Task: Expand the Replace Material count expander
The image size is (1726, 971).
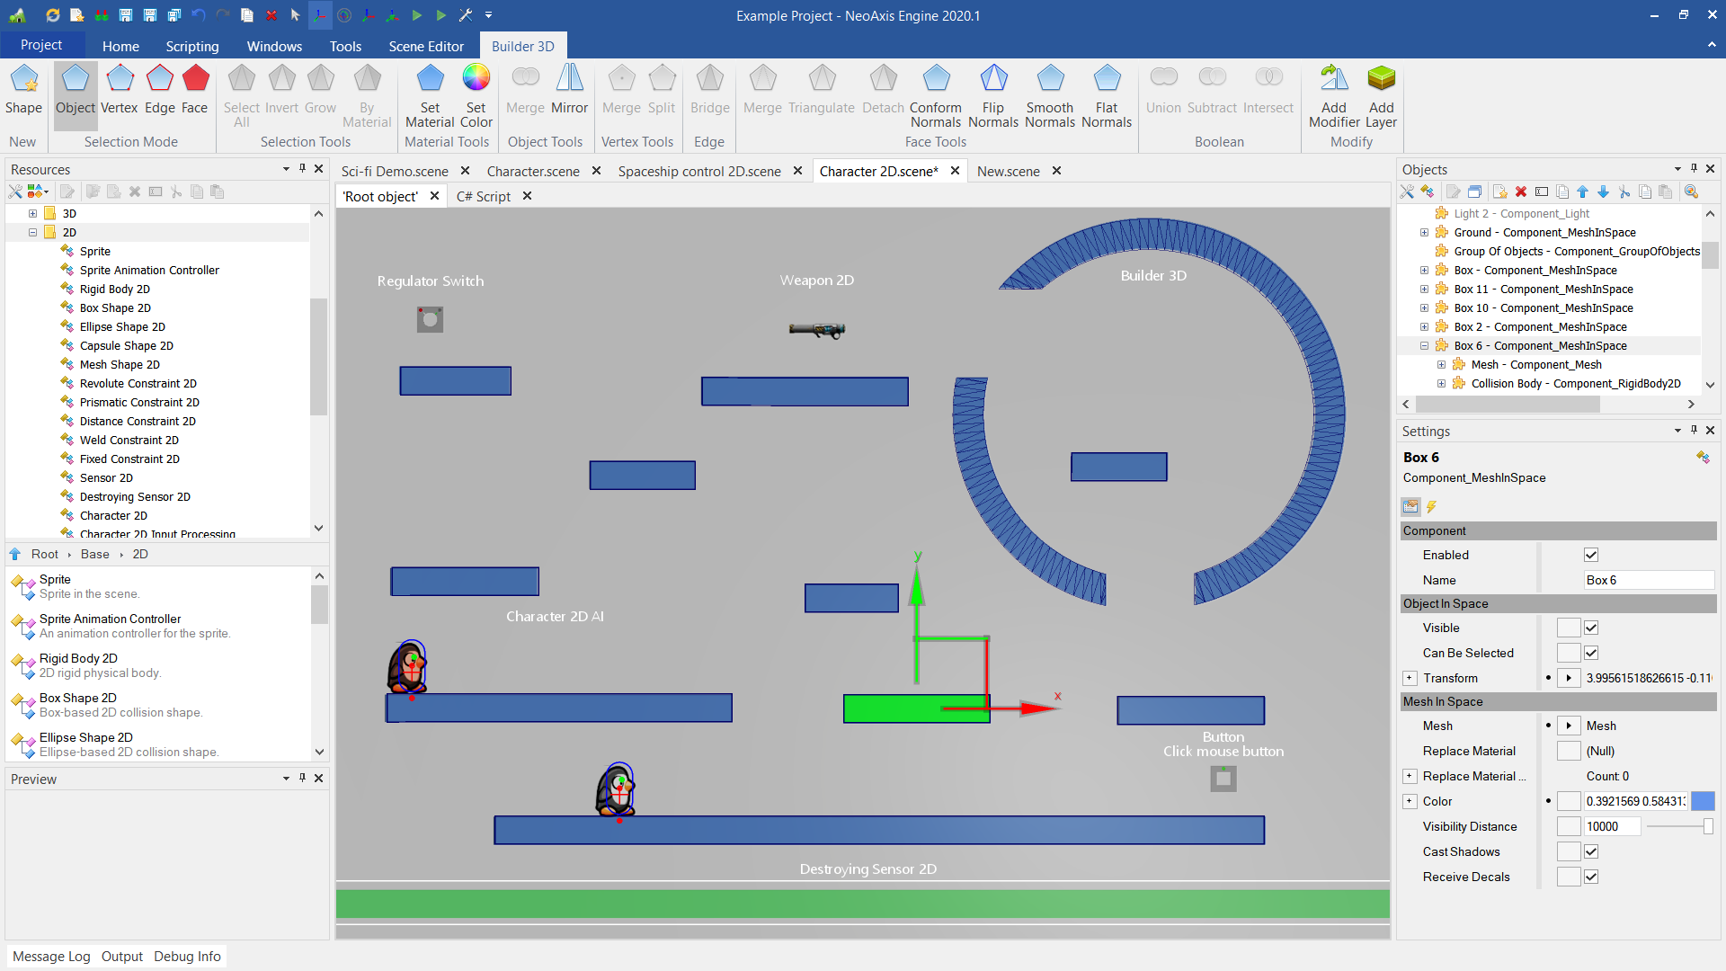Action: click(x=1409, y=775)
